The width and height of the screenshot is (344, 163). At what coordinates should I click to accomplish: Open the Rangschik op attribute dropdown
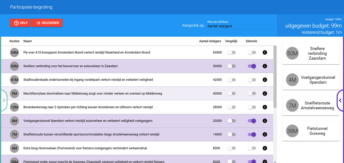(241, 26)
